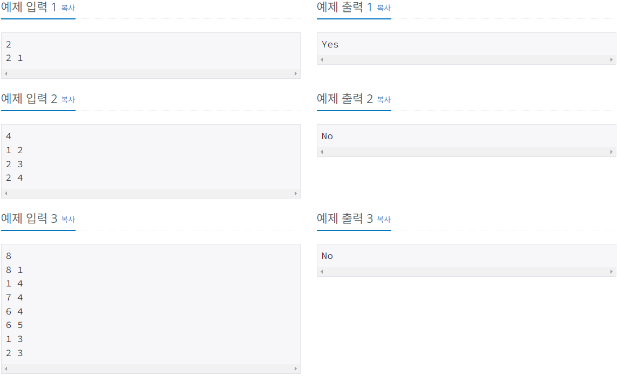The image size is (618, 376).
Task: Click left scroll arrow in example input 1 box
Action: (6, 74)
